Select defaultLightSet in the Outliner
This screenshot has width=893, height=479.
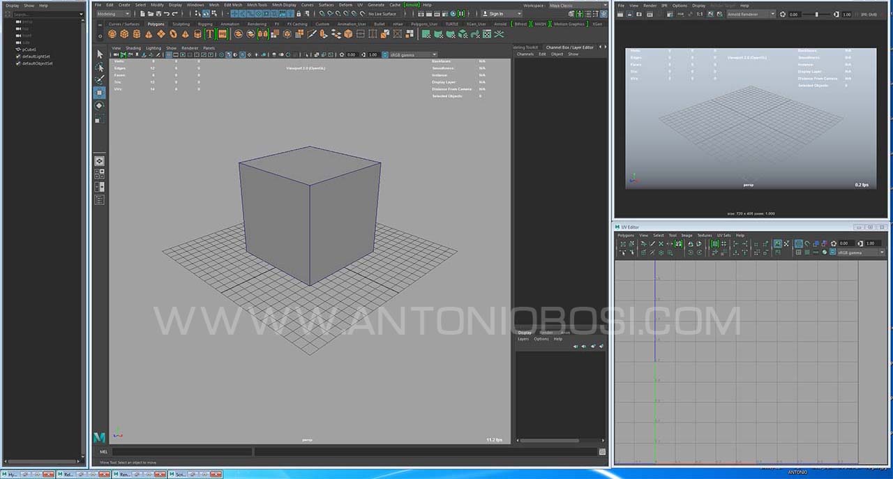(x=36, y=56)
